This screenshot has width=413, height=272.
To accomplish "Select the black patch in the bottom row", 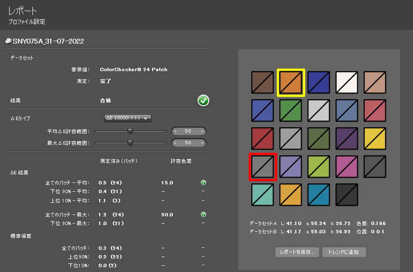I will pos(347,195).
